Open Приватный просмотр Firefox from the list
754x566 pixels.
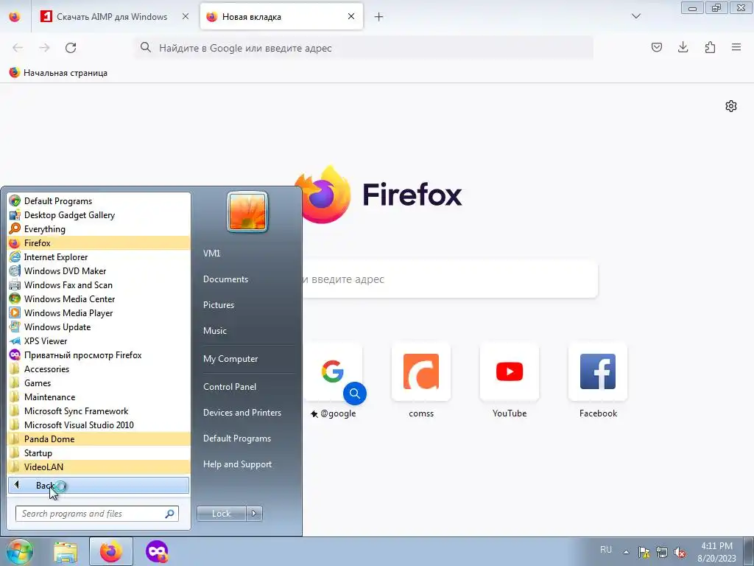click(x=99, y=355)
